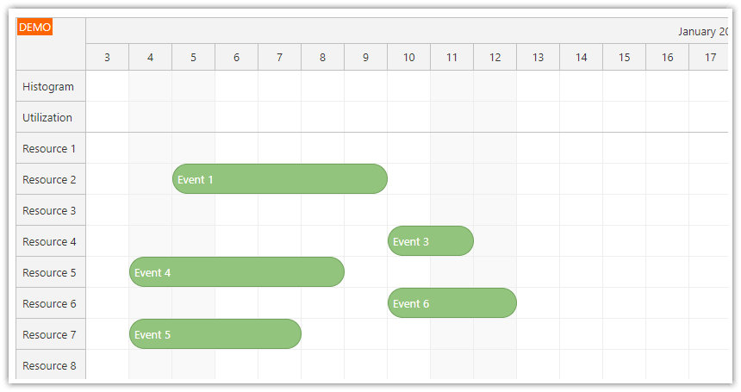Screen dimensions: 741x392
Task: Select the Event 6 bar
Action: [451, 303]
